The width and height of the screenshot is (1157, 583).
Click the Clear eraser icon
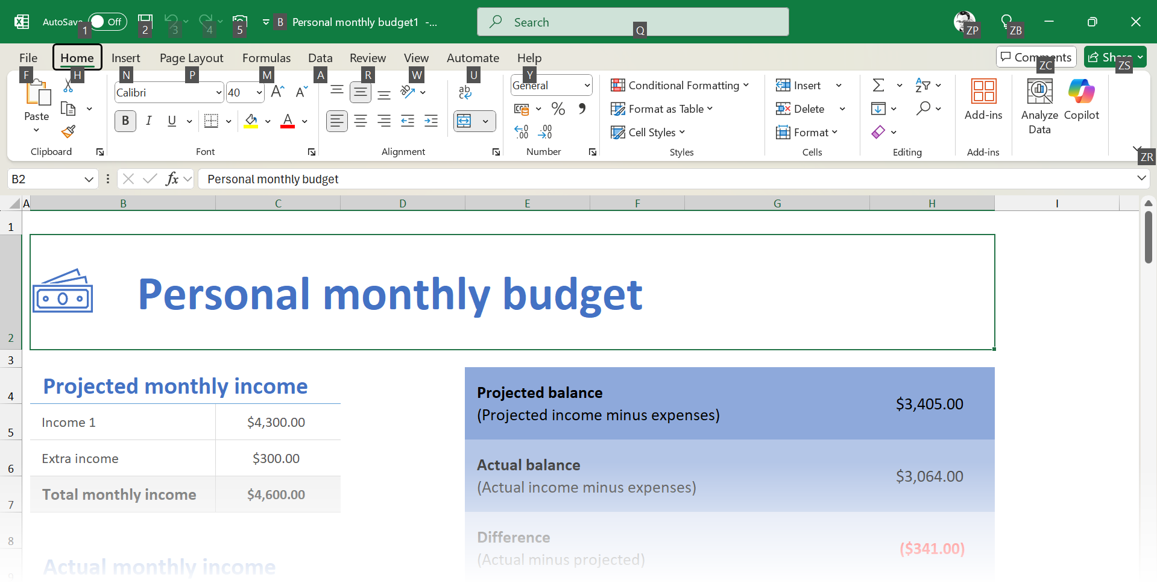click(x=878, y=132)
